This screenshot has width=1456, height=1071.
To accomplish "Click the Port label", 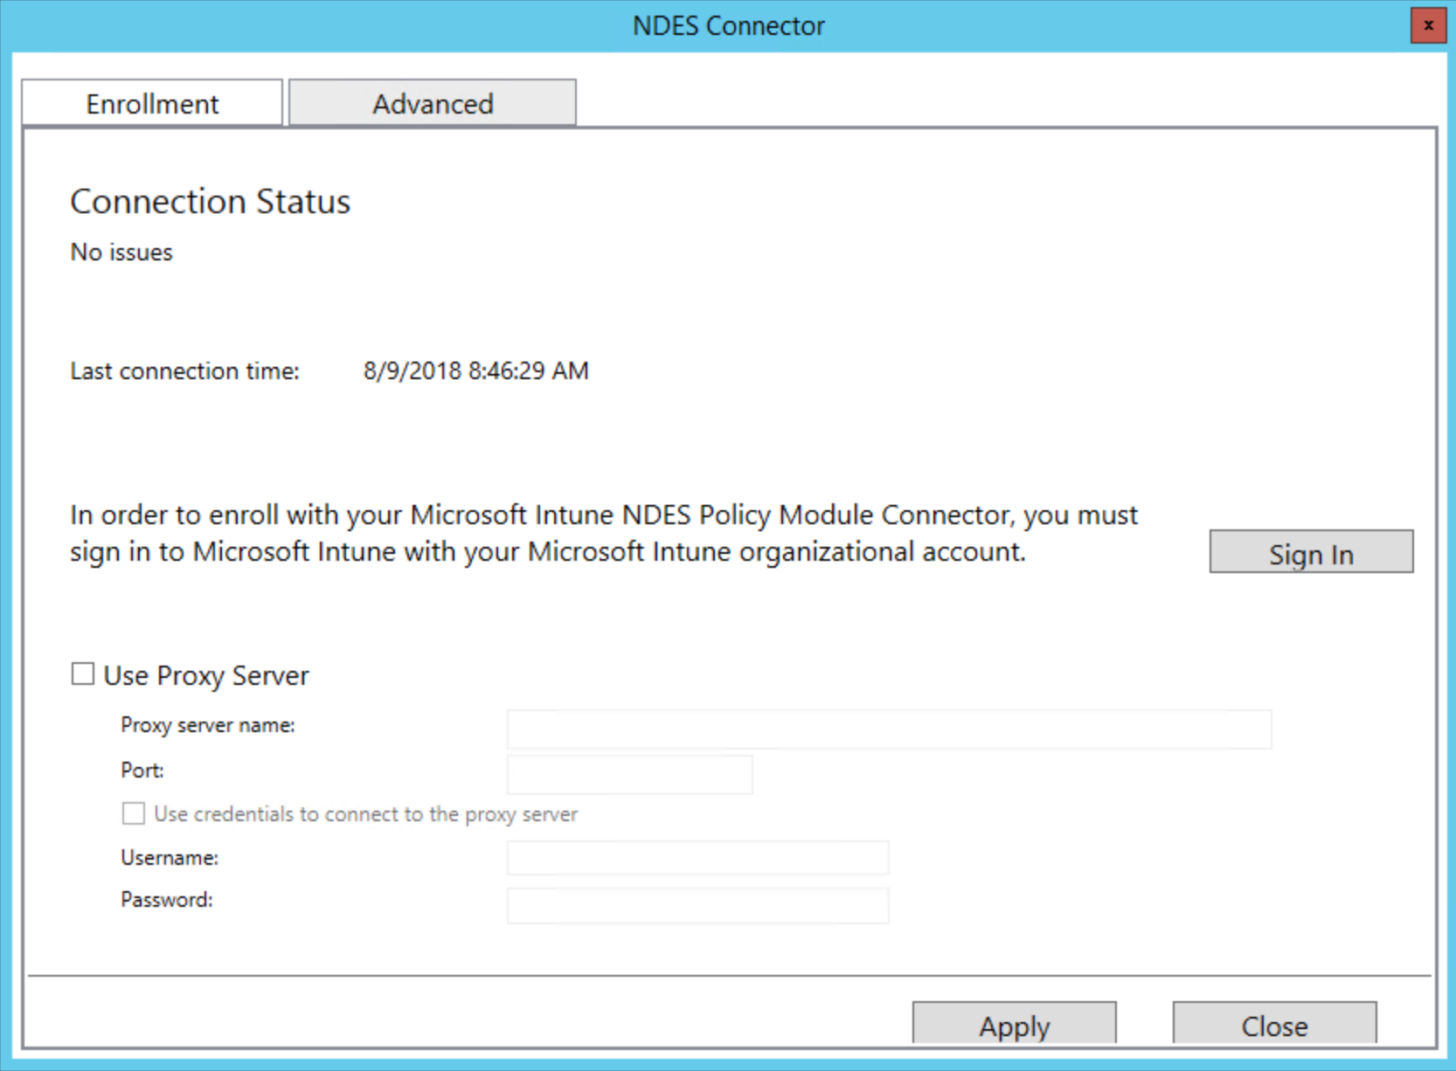I will coord(142,770).
